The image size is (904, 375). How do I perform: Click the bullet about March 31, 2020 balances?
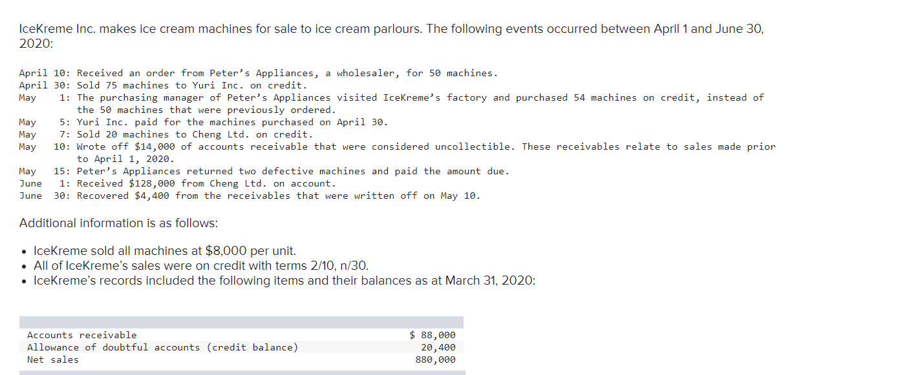[284, 281]
